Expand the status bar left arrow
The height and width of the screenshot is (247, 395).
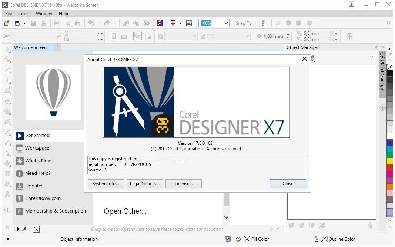click(x=8, y=239)
